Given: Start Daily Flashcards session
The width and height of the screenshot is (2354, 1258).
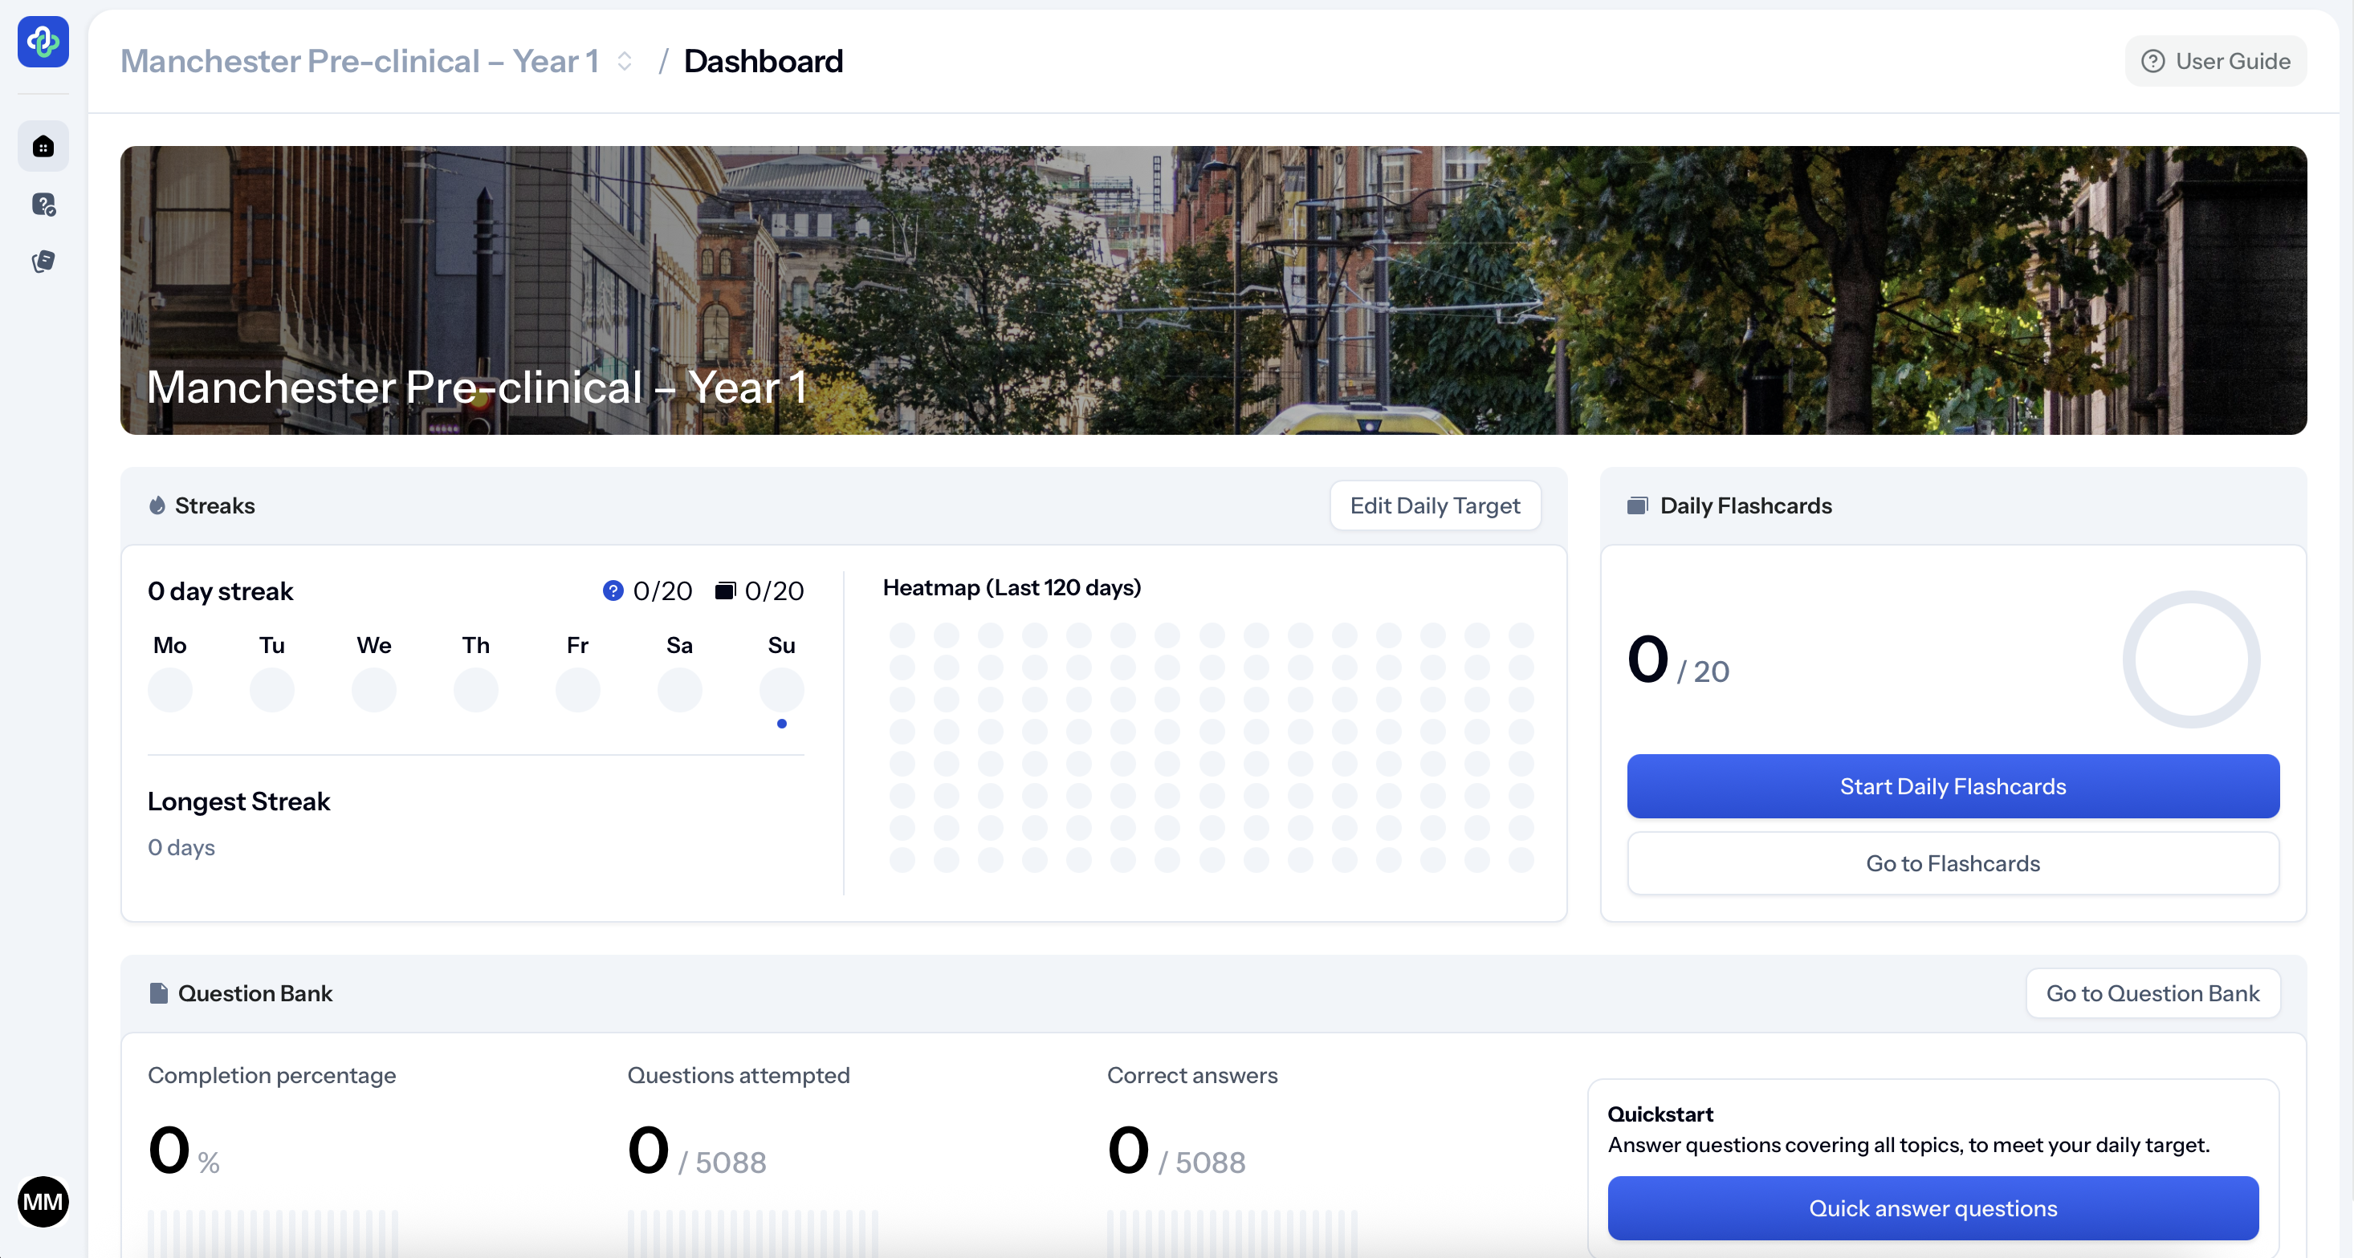Looking at the screenshot, I should click(1952, 786).
